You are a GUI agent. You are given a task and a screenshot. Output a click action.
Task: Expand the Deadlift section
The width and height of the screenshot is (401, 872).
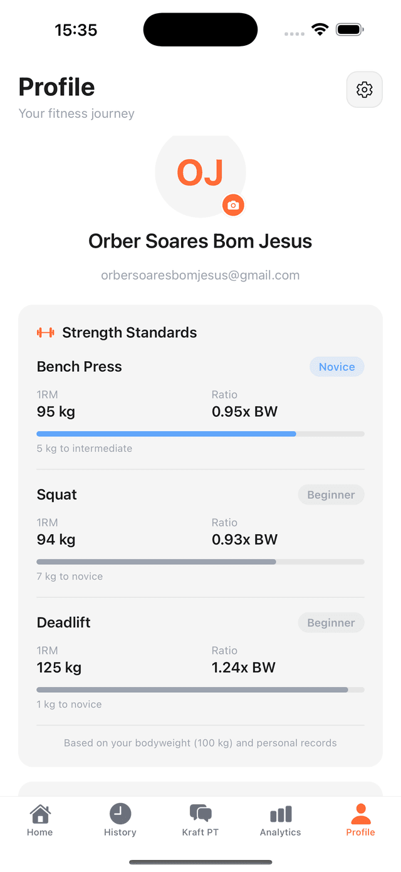coord(63,622)
